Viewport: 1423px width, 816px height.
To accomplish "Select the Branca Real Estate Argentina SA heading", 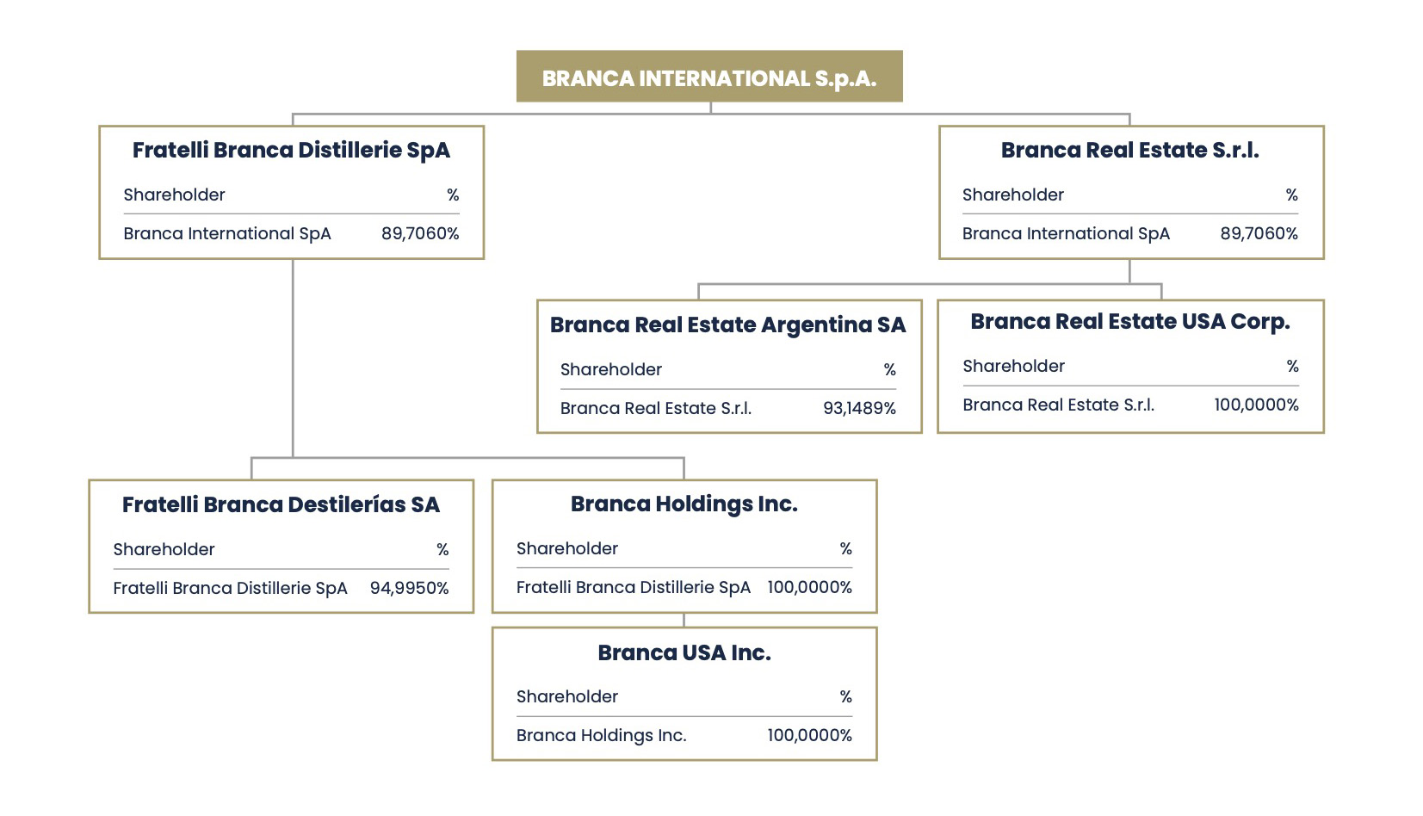I will pyautogui.click(x=727, y=325).
